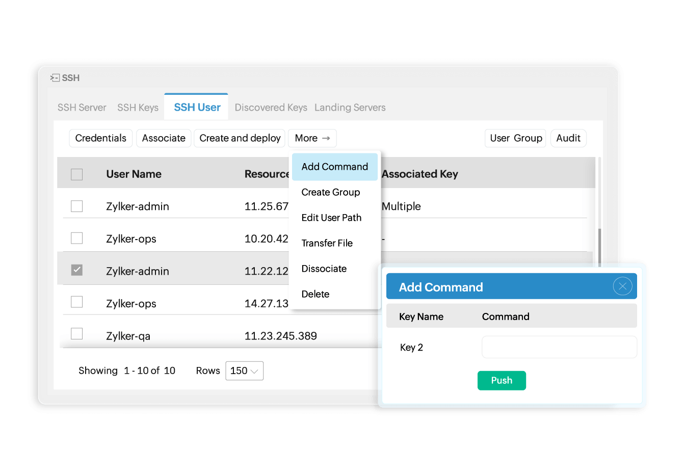Select Add Command from More menu
The width and height of the screenshot is (685, 474).
coord(335,167)
